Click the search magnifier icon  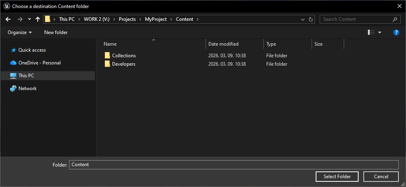(396, 19)
